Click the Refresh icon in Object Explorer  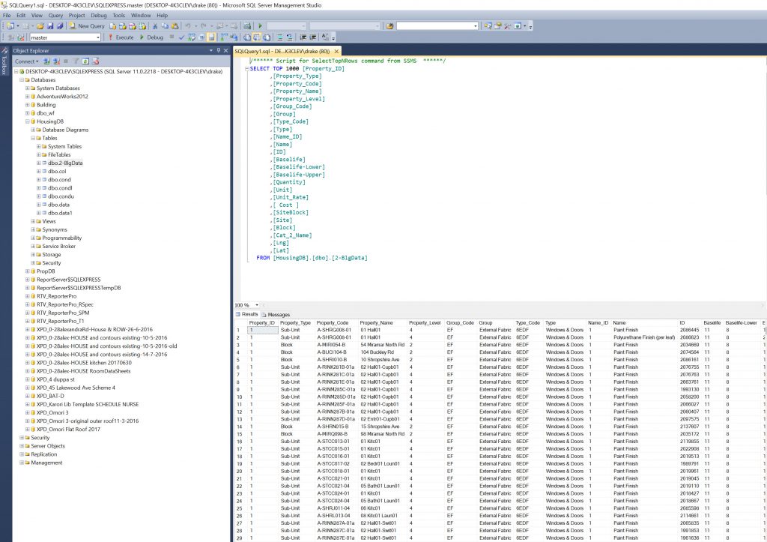(85, 61)
